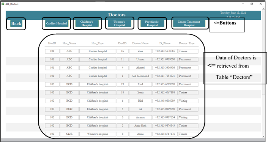This screenshot has height=143, width=268.
Task: Click the Doctor Type column header
Action: [x=187, y=44]
